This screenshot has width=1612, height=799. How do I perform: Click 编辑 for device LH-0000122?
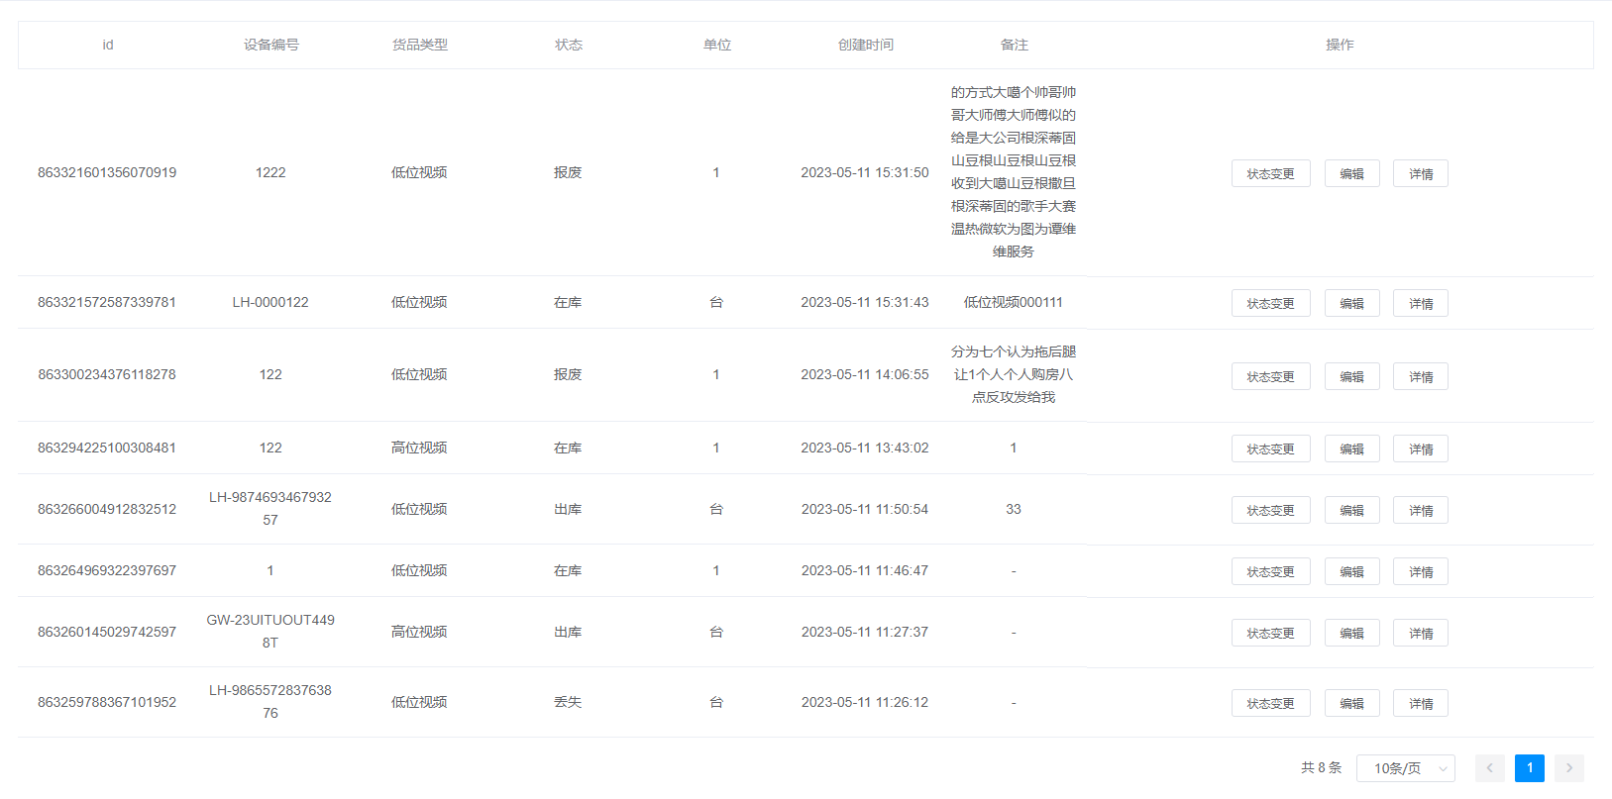point(1351,303)
